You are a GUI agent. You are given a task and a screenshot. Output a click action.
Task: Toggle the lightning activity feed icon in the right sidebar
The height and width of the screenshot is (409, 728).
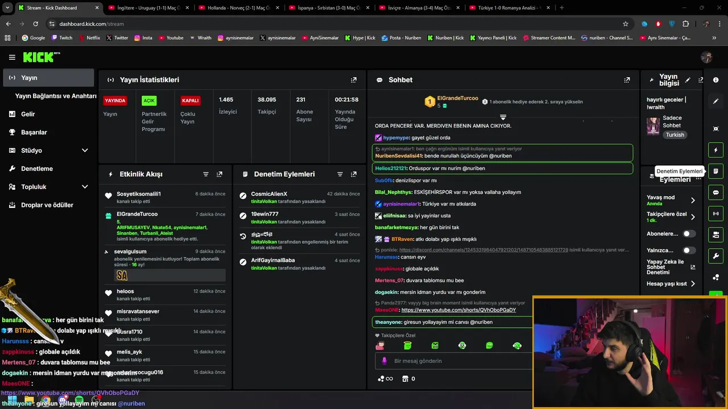716,150
